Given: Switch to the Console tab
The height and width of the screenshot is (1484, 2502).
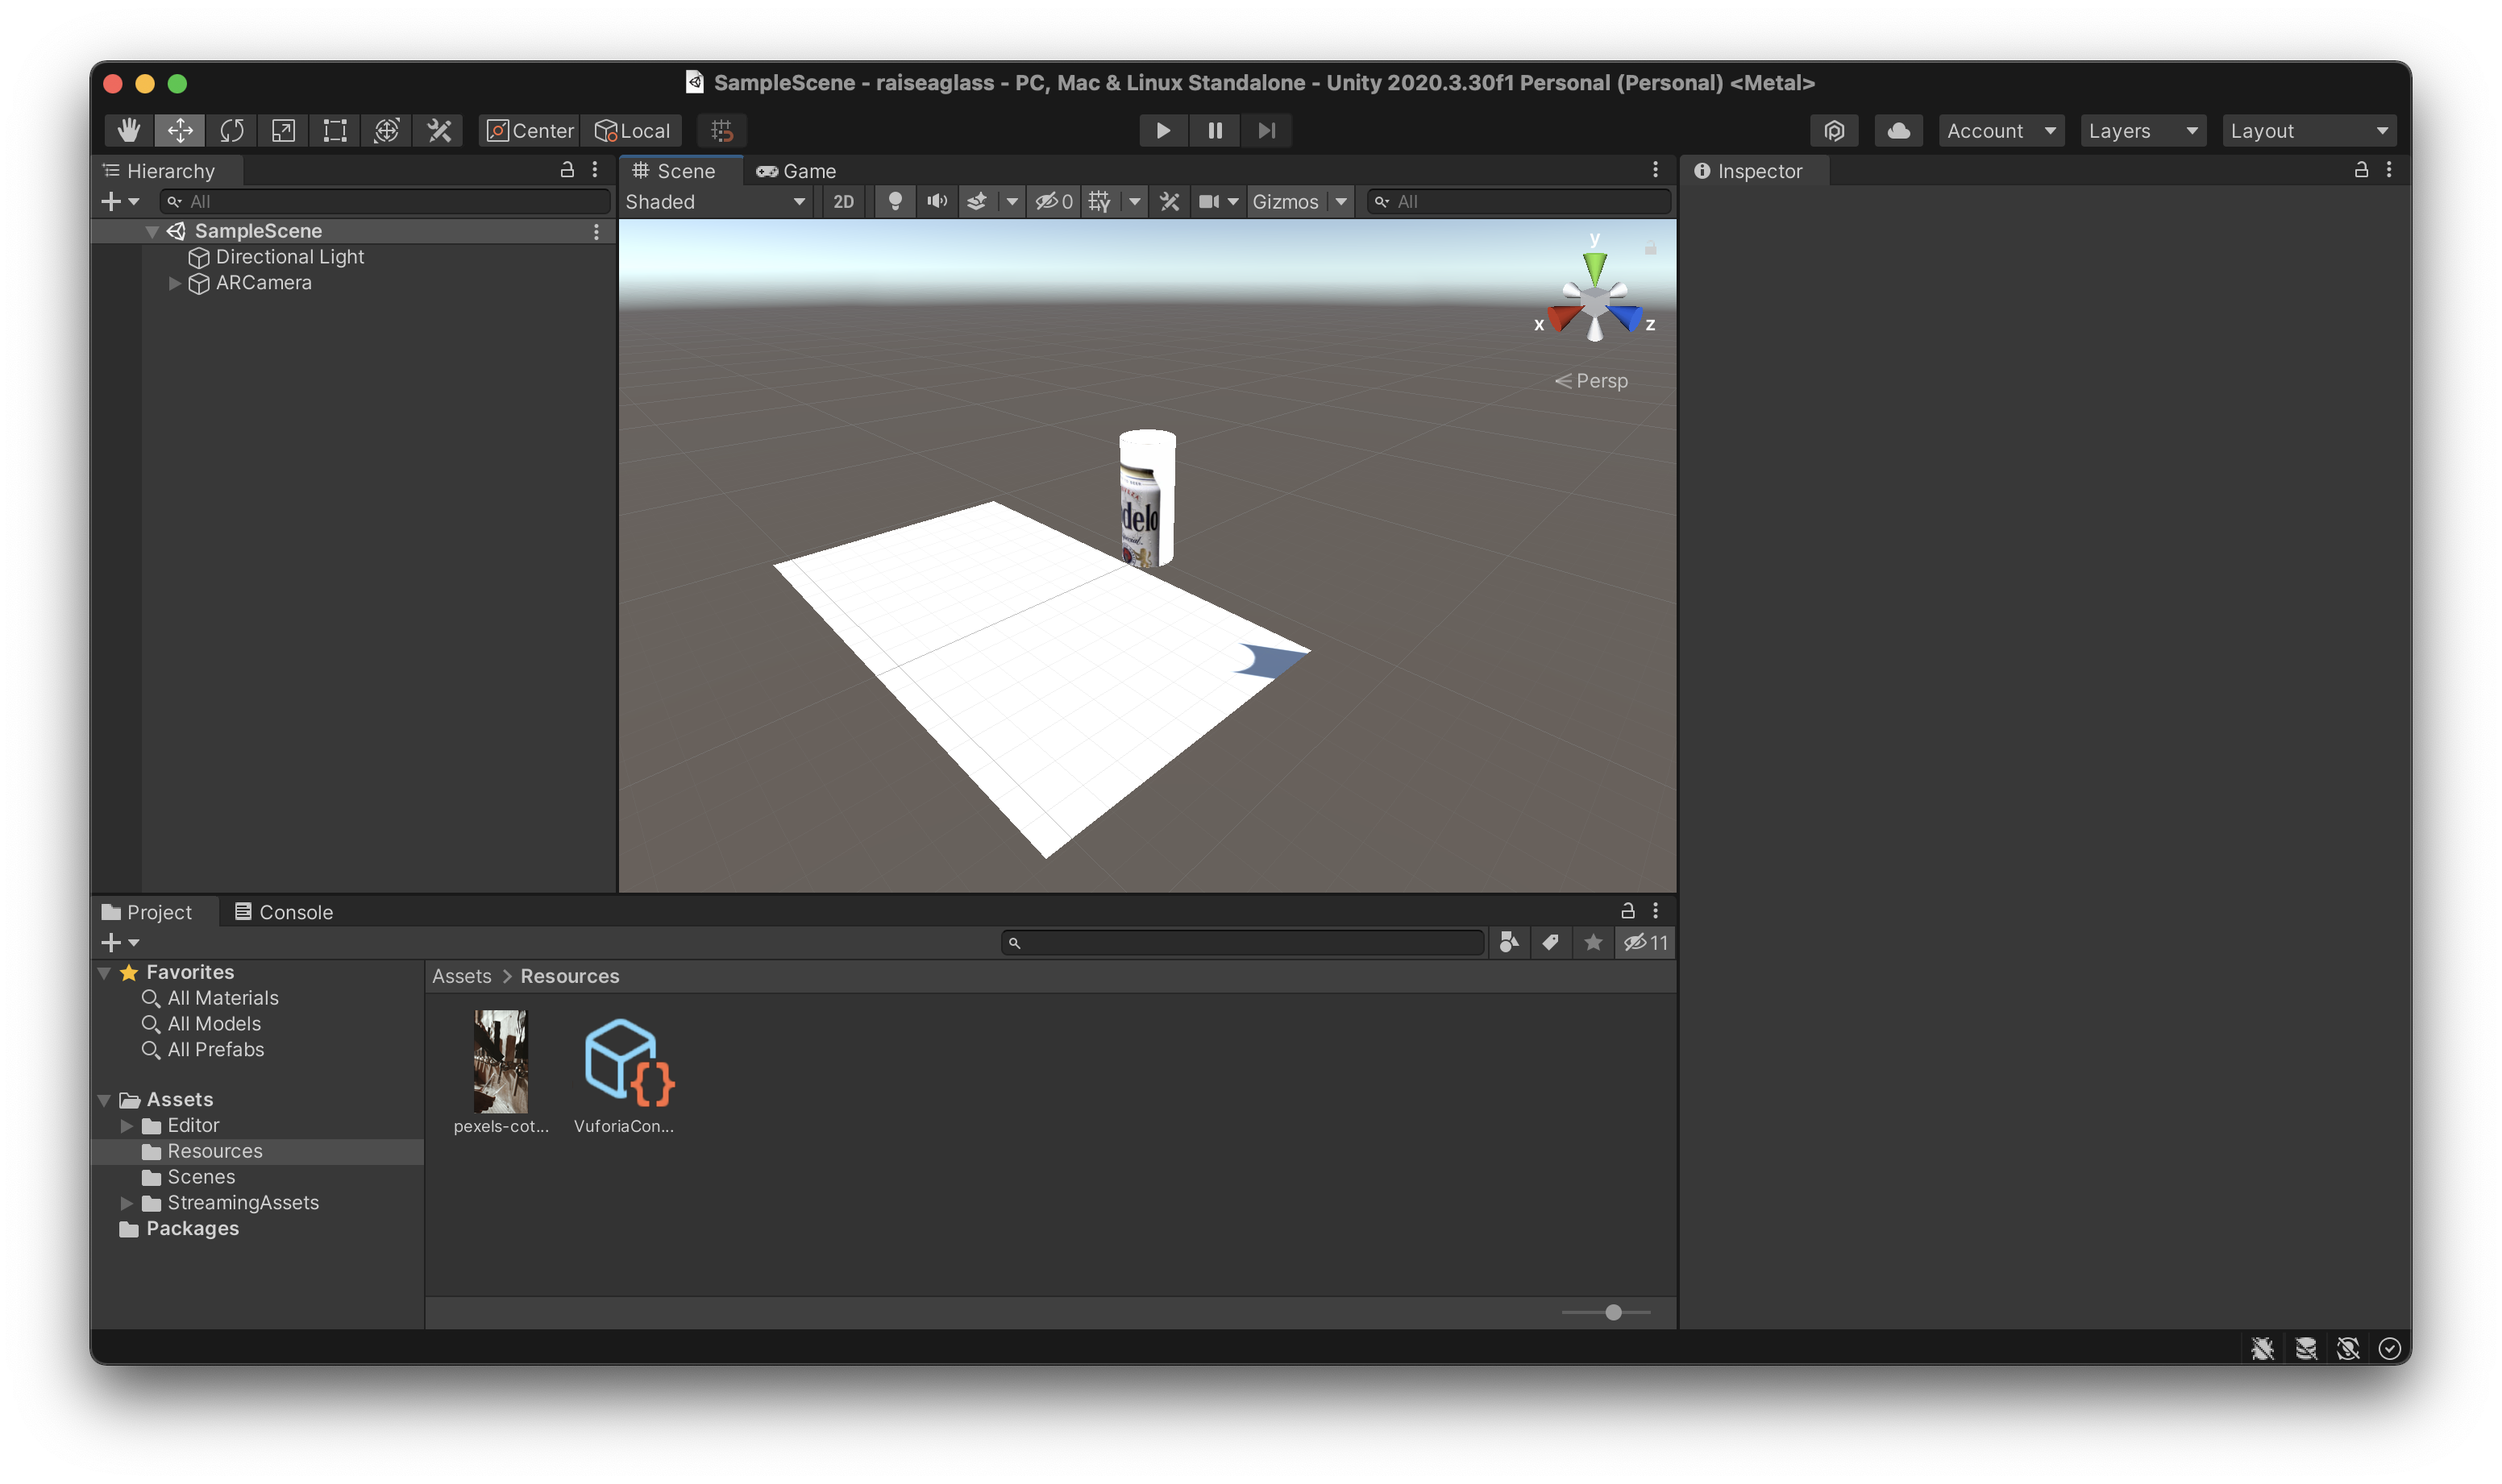Looking at the screenshot, I should [x=284, y=912].
